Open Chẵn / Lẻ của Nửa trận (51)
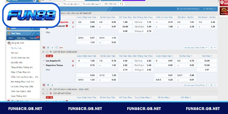The image size is (228, 114). [25, 77]
